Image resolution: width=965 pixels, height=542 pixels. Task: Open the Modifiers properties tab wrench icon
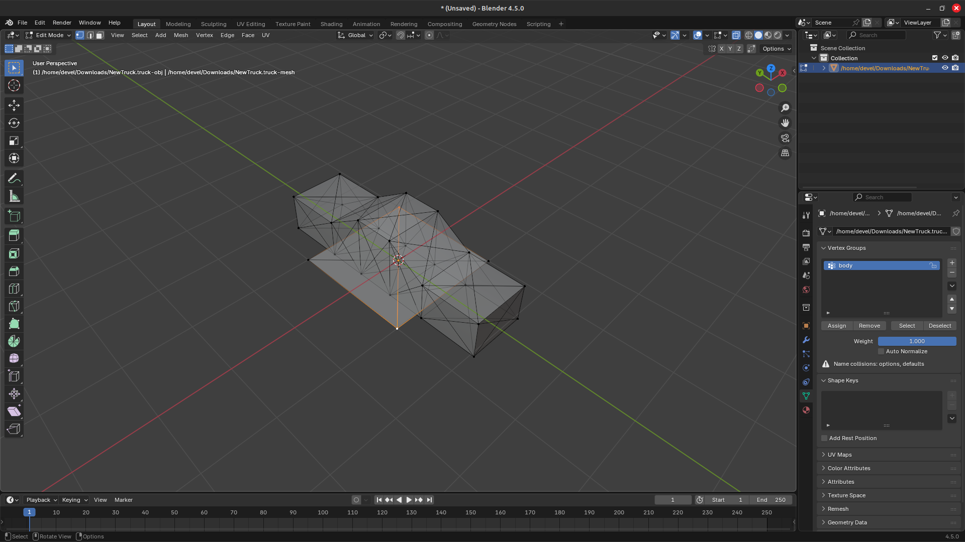pyautogui.click(x=806, y=340)
